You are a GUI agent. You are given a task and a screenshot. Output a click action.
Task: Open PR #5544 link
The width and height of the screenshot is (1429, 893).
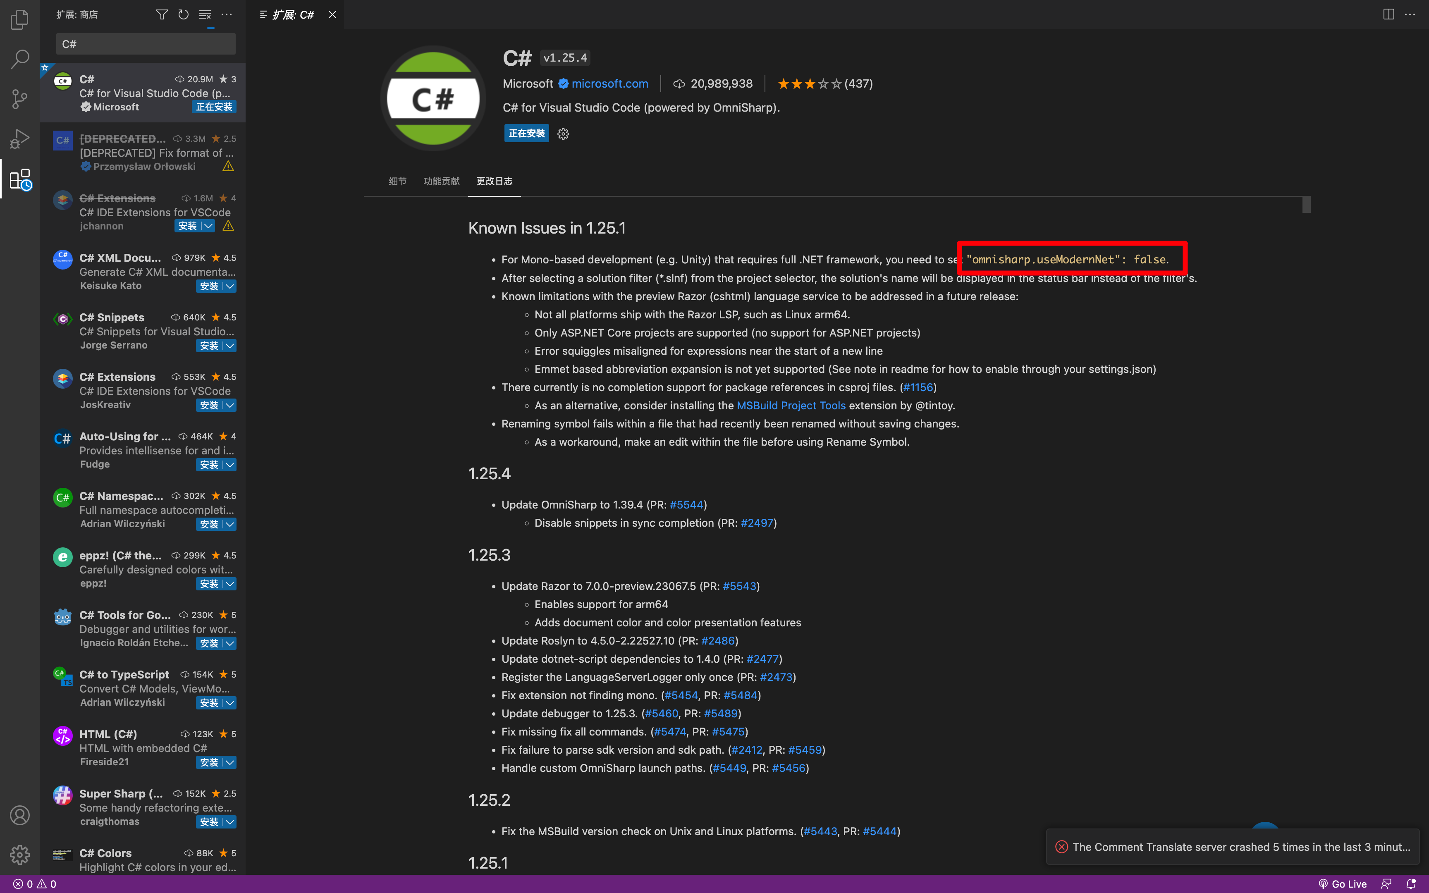(686, 505)
